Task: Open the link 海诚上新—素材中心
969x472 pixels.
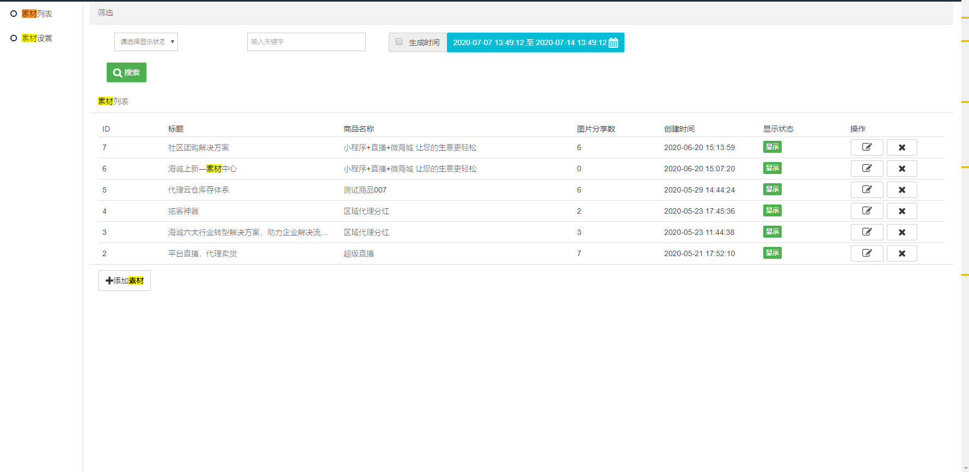Action: tap(203, 169)
